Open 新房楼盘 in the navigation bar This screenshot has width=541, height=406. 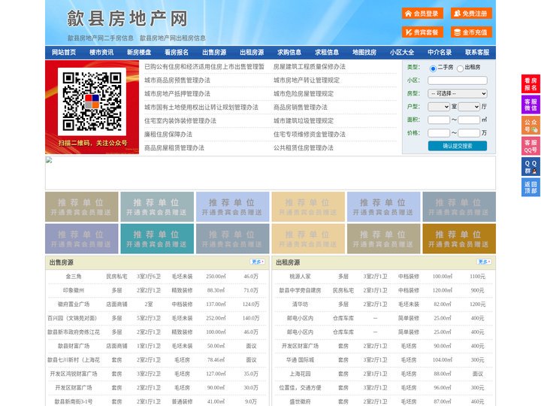pyautogui.click(x=139, y=53)
